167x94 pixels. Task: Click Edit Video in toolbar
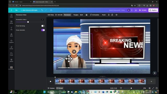pos(51,15)
